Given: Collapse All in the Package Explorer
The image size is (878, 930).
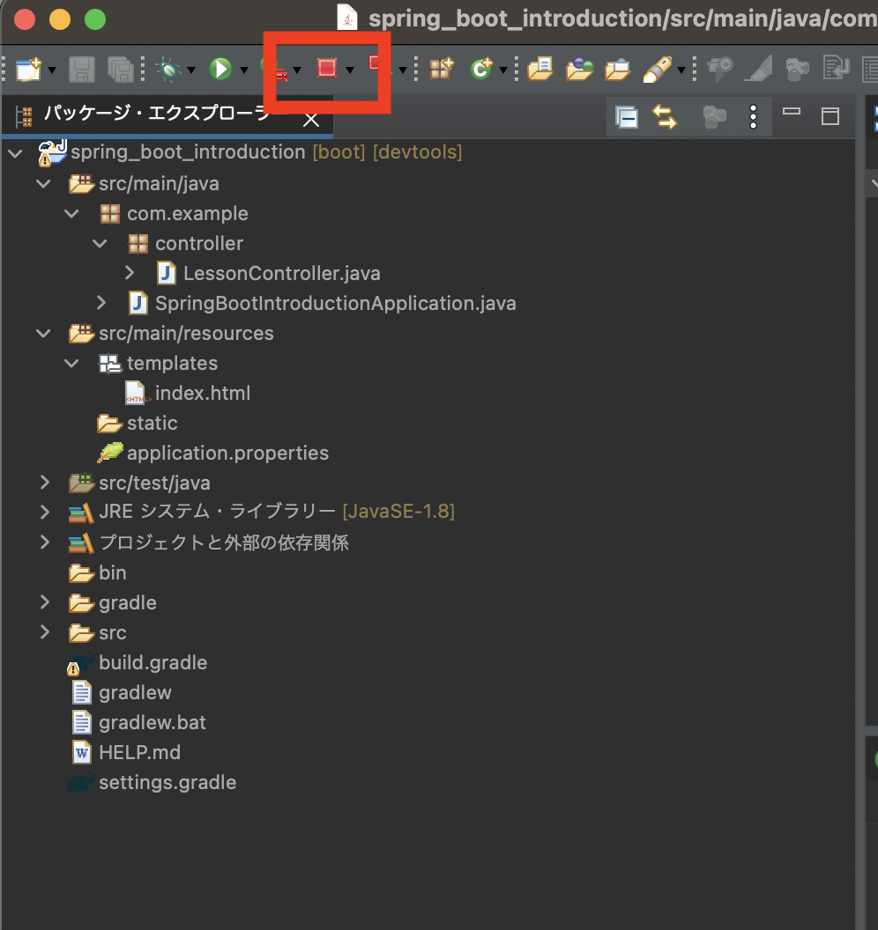Looking at the screenshot, I should coord(627,116).
